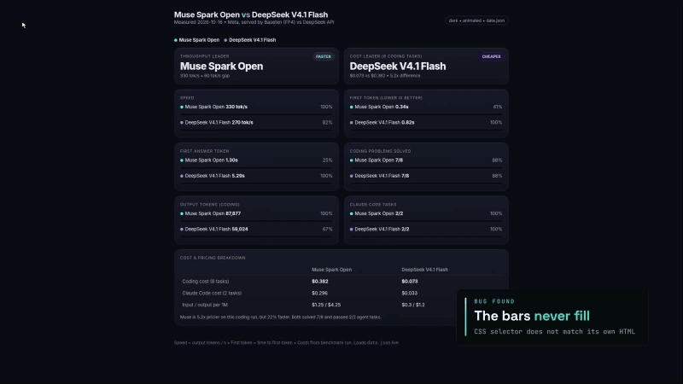Click the $0.382 cell in pricing table
The height and width of the screenshot is (384, 683).
319,282
